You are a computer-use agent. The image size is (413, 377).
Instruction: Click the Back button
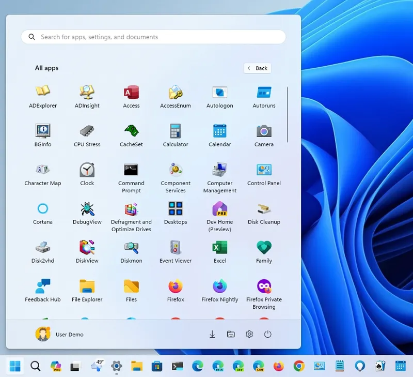coord(257,68)
